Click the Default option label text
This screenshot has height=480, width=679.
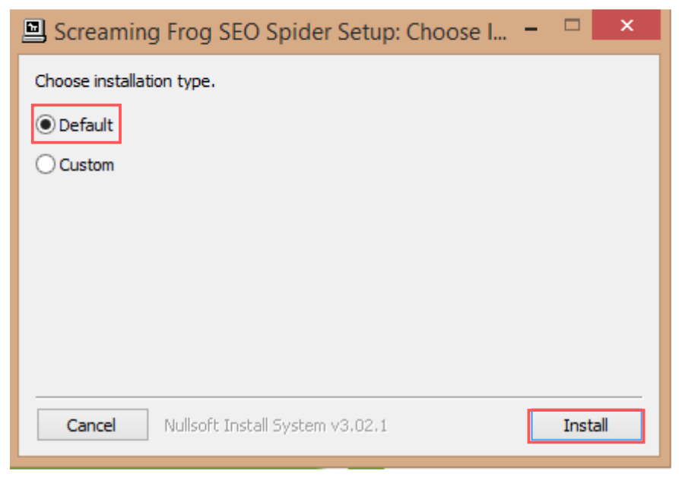tap(86, 125)
